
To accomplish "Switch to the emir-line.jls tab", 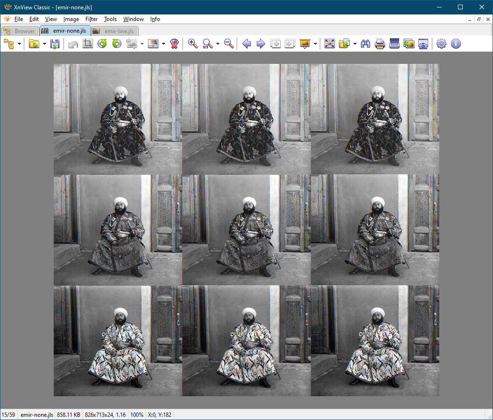I will point(114,31).
